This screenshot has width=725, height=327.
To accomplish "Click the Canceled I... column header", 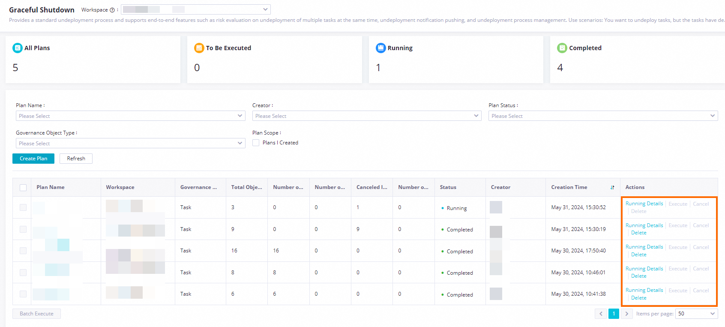I will tap(371, 187).
